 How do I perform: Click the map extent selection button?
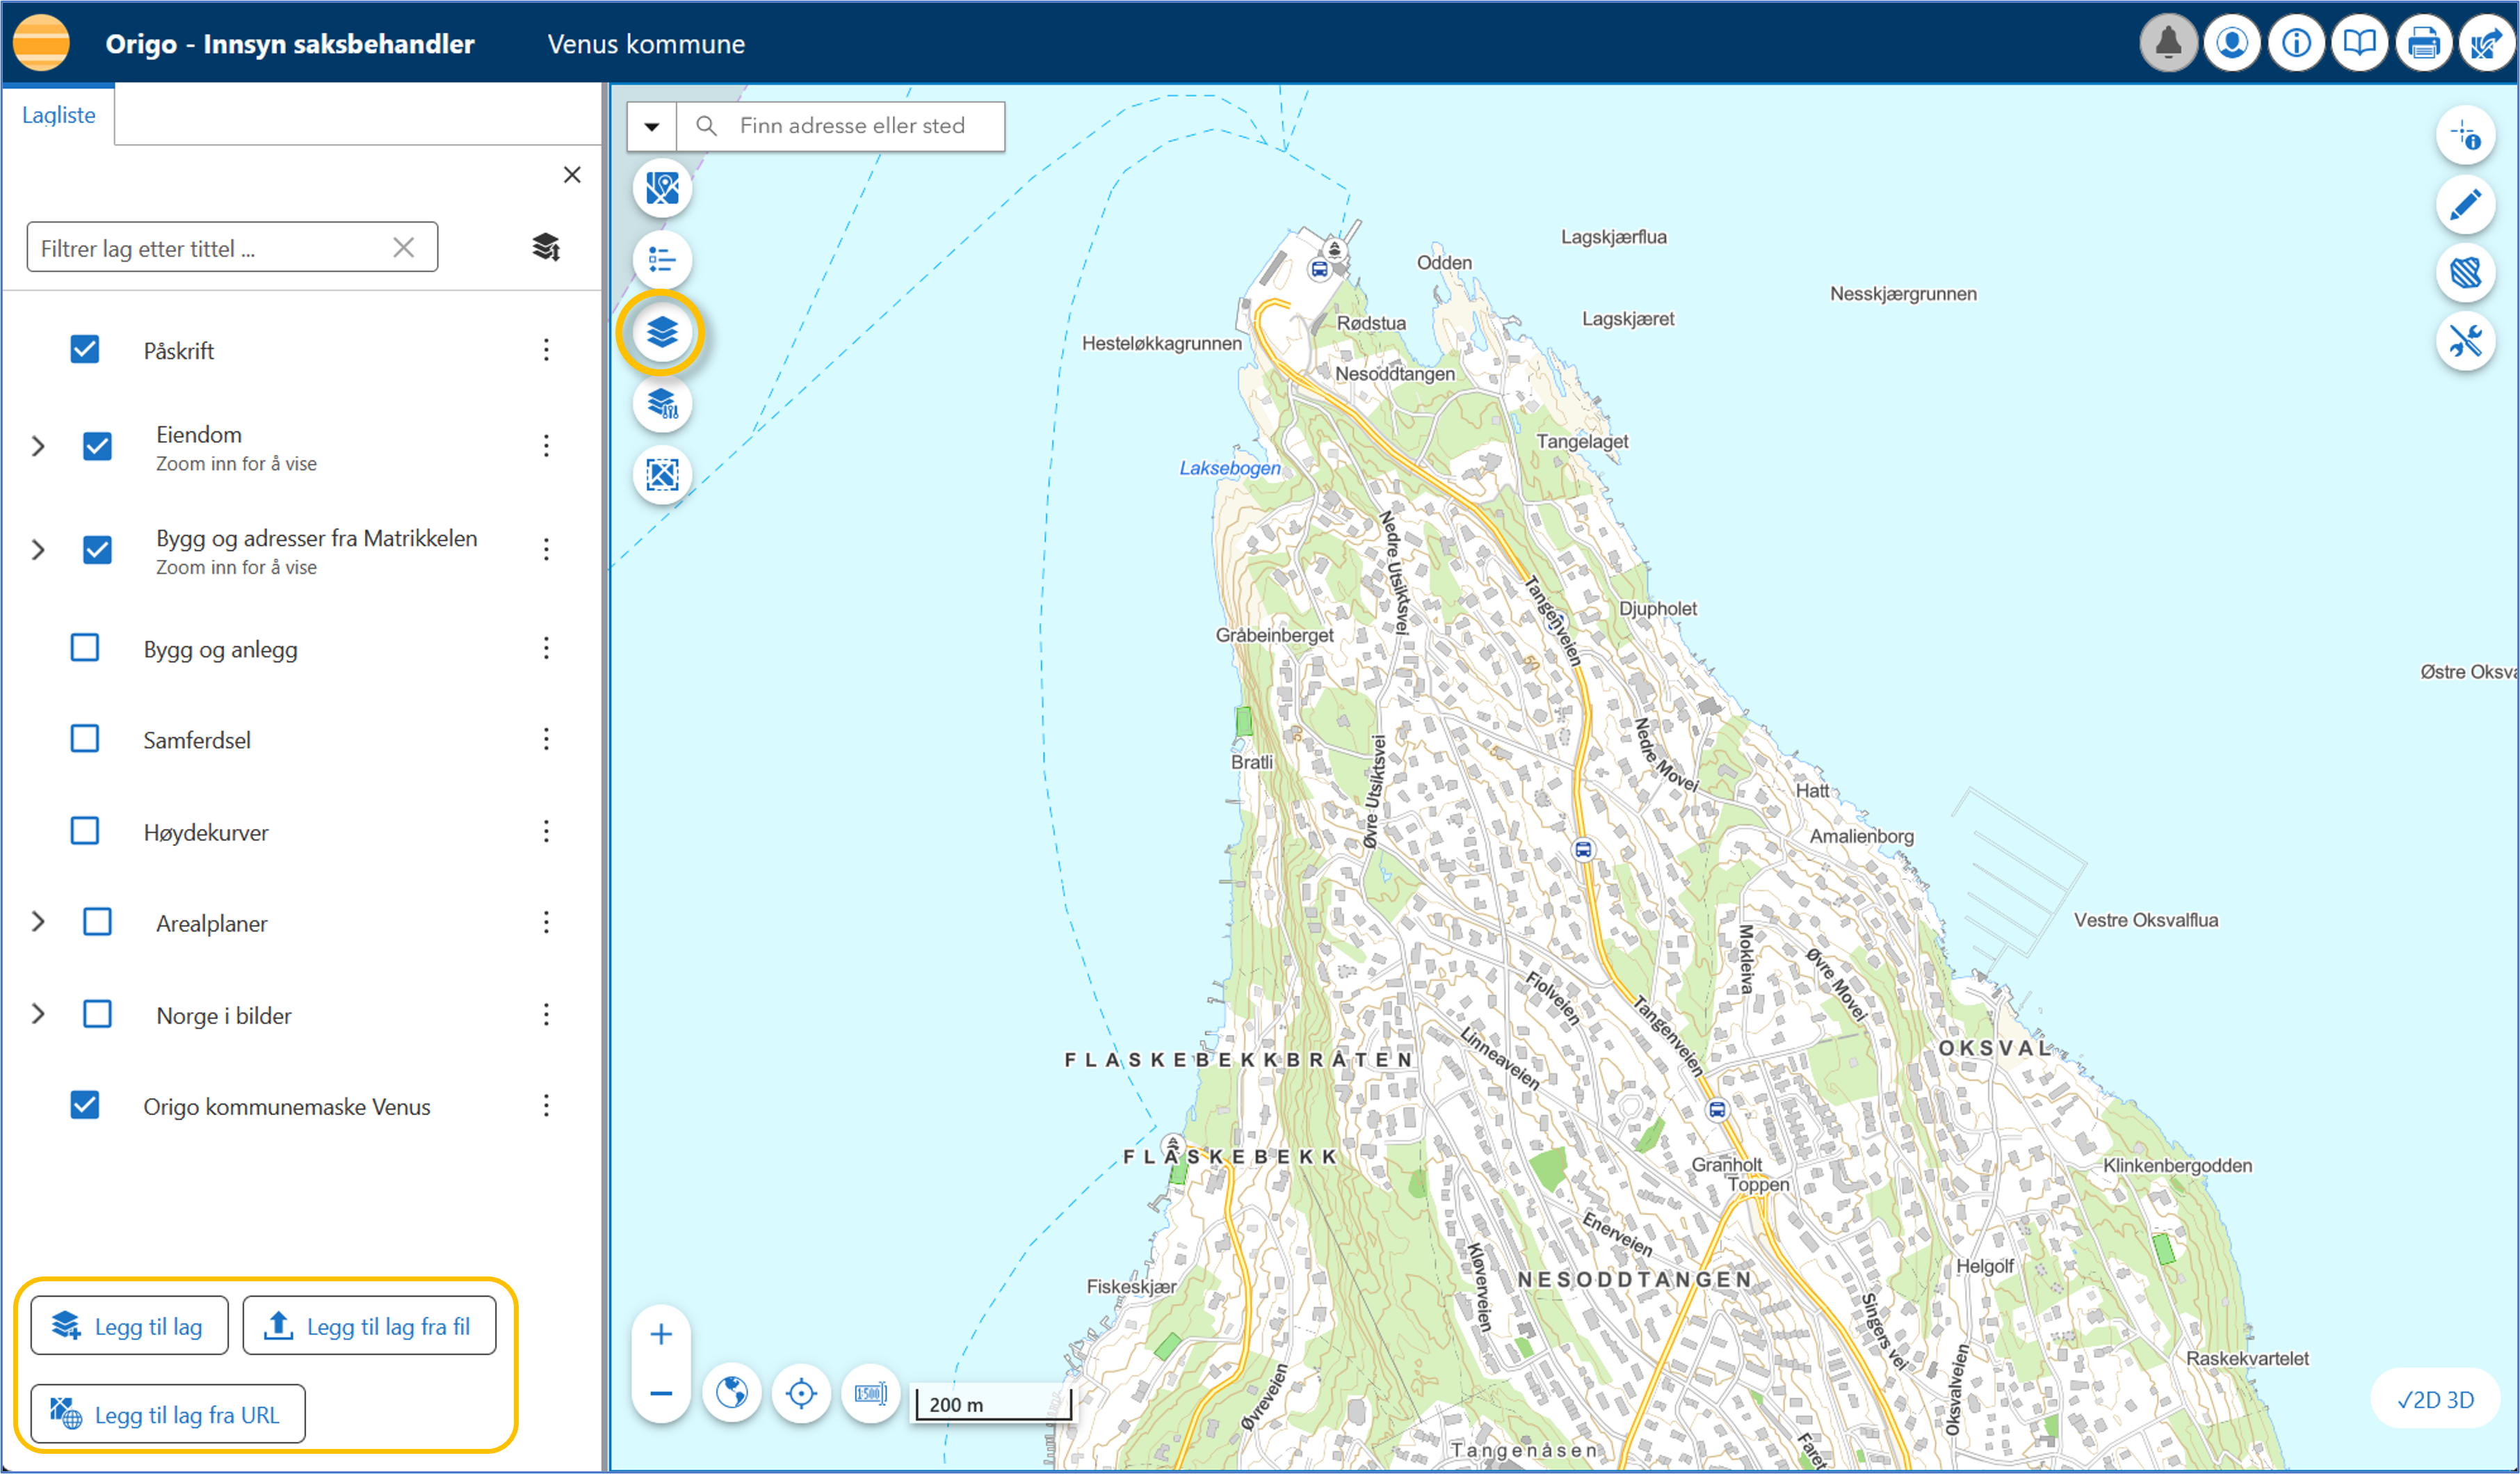(x=662, y=474)
